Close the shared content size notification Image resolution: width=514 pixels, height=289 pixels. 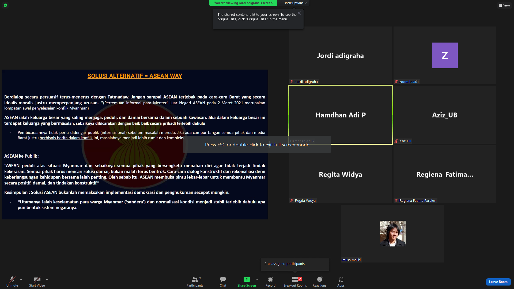299,13
